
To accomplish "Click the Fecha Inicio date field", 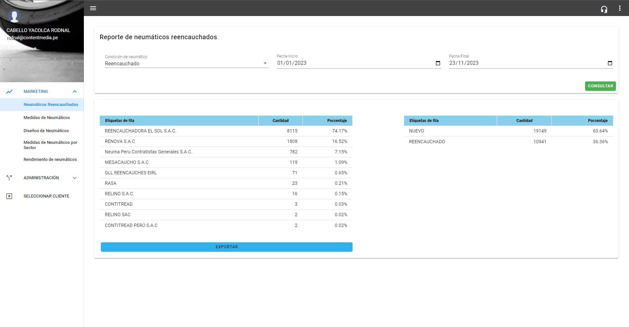I will pos(354,63).
